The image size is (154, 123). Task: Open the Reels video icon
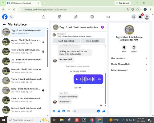(x=59, y=17)
